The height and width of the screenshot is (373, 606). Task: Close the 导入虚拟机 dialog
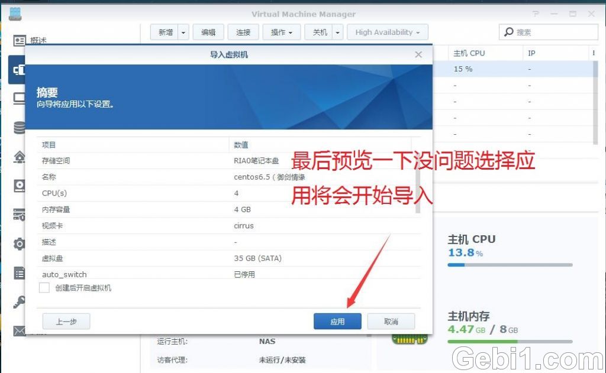pos(418,54)
